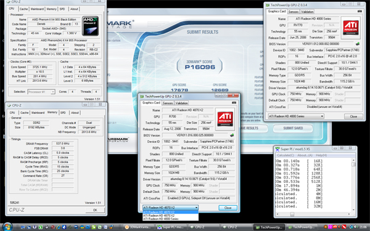Click the Super PI result line 46.394s 2M
Image resolution: width=370 pixels, height=231 pixels.
click(x=299, y=190)
